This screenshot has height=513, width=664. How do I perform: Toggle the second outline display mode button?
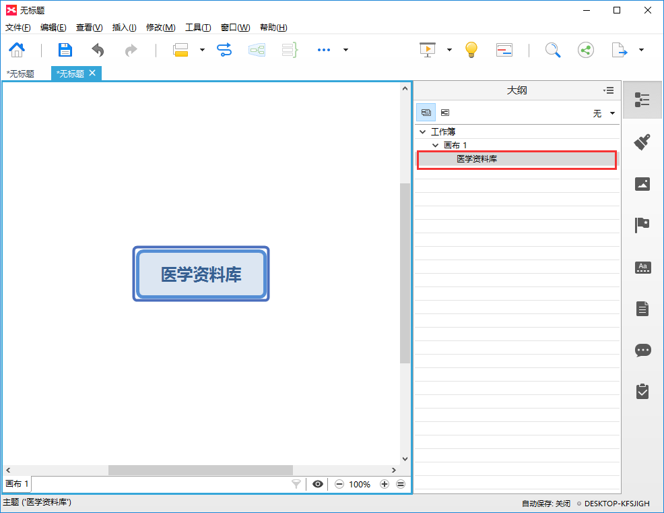coord(445,113)
